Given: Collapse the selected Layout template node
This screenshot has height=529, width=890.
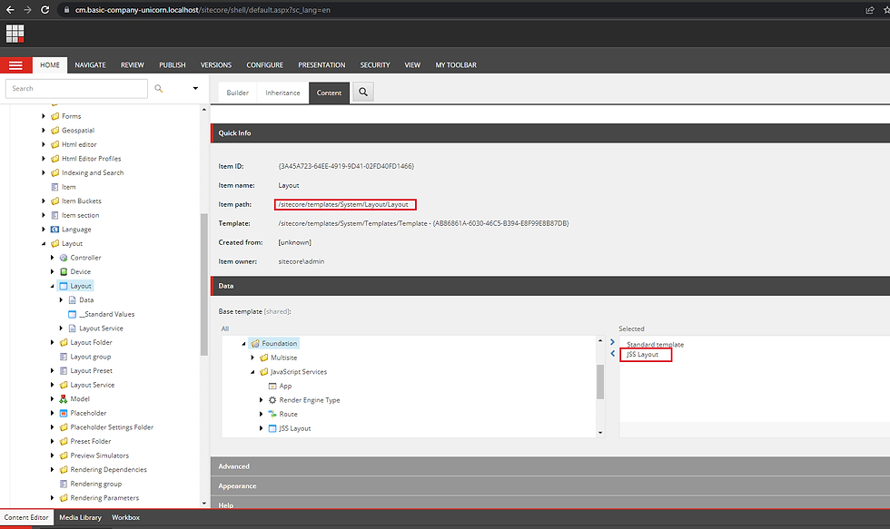Looking at the screenshot, I should pos(53,287).
